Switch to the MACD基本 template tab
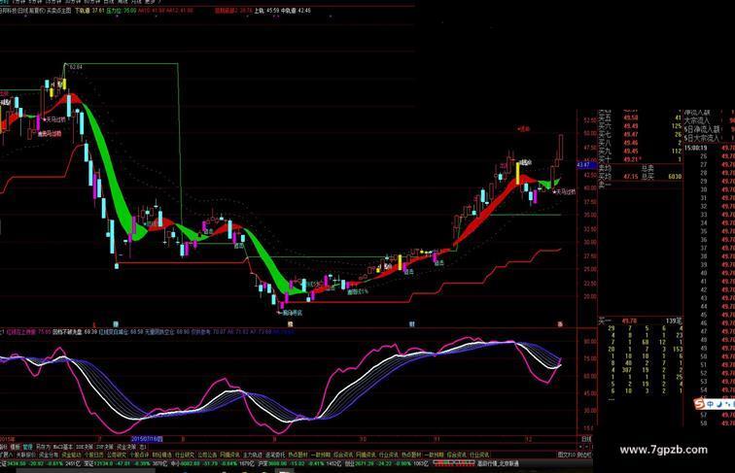Screen dimensions: 735x473 point(63,447)
